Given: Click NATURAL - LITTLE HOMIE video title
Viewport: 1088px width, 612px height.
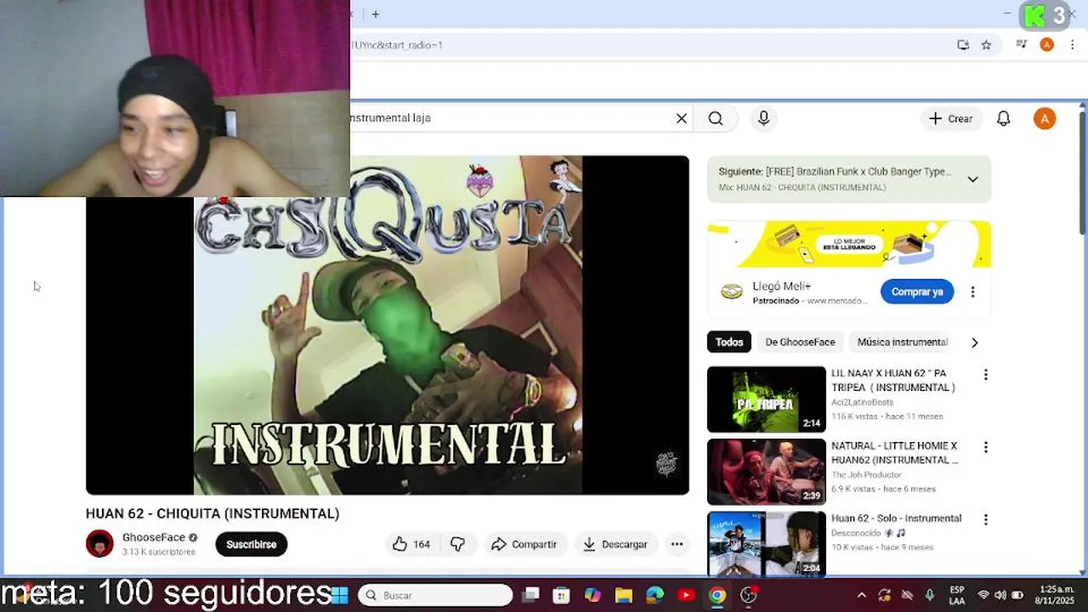Looking at the screenshot, I should point(895,452).
